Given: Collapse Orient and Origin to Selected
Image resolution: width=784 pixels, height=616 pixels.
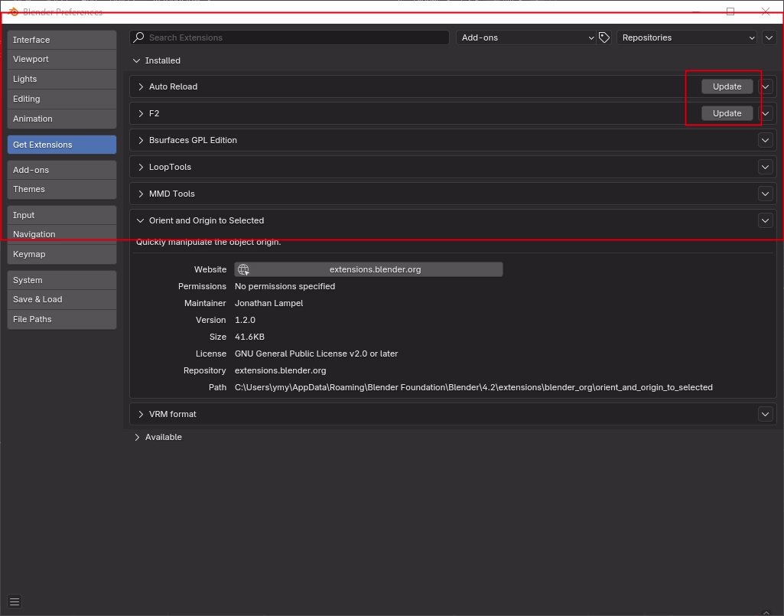Looking at the screenshot, I should click(141, 220).
